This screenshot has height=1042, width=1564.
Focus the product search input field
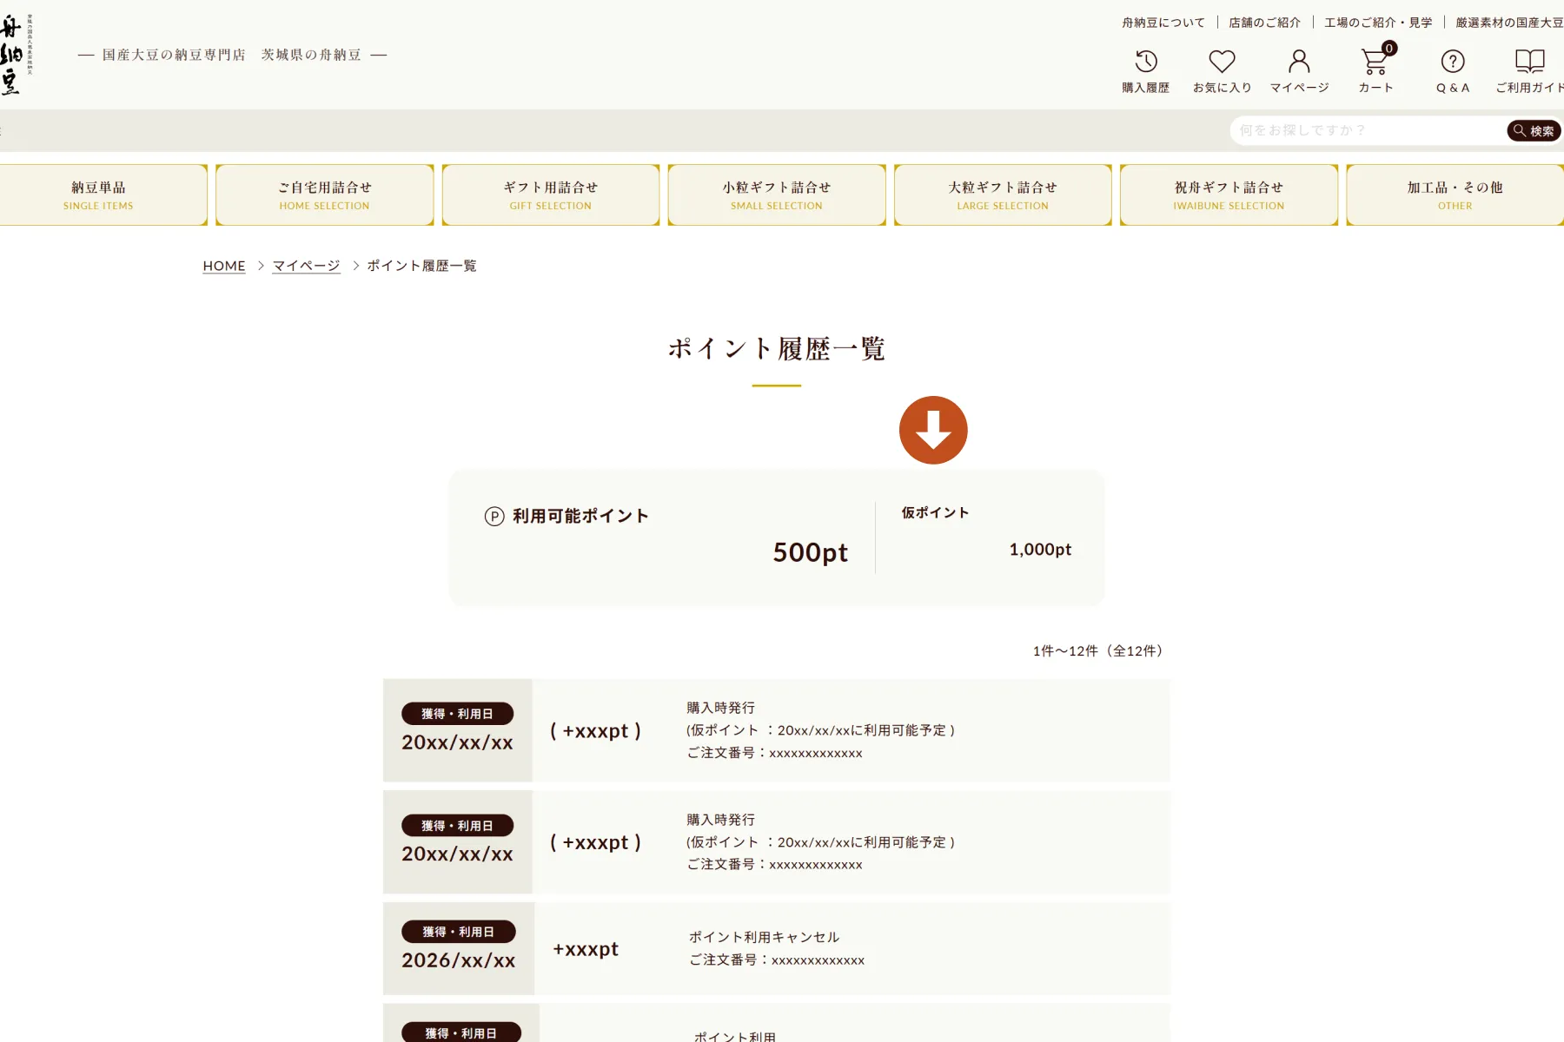tap(1368, 130)
